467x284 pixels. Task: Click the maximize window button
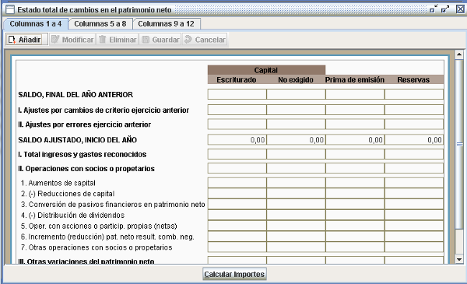(445, 9)
